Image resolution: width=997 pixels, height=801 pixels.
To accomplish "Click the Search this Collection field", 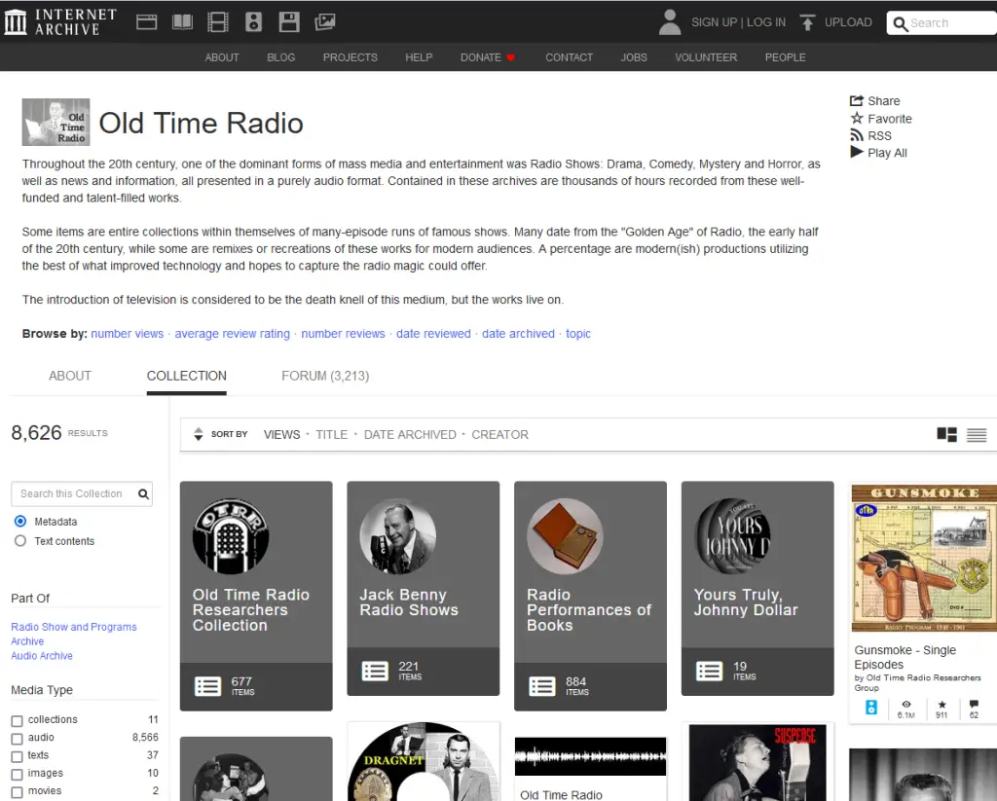I will coord(73,493).
